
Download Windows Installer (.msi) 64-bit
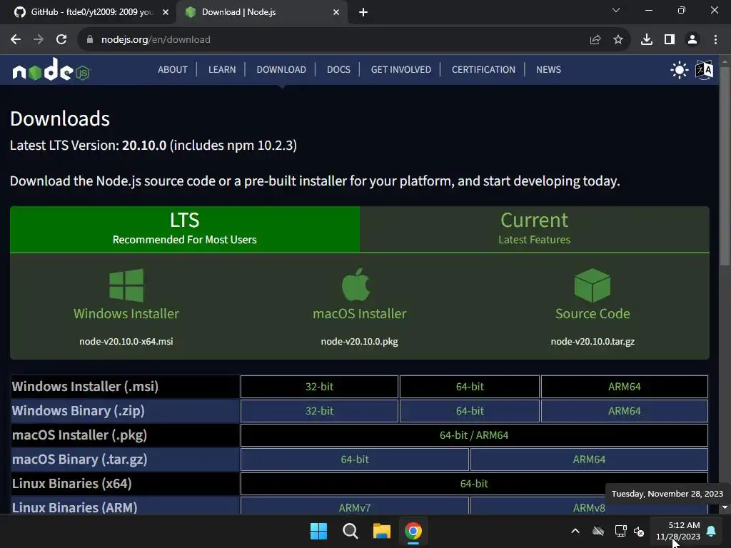[470, 386]
